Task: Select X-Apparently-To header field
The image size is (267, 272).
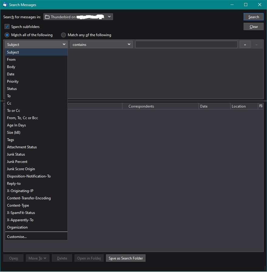Action: (x=36, y=220)
